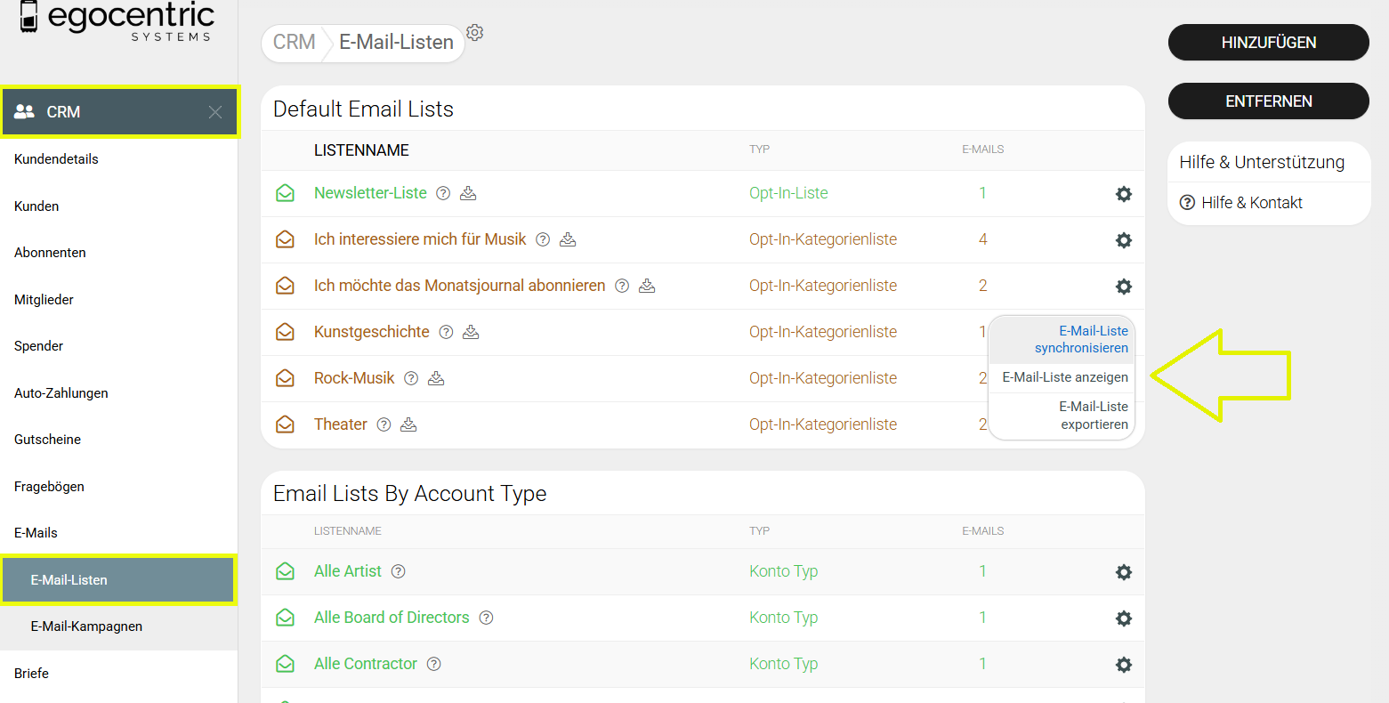The height and width of the screenshot is (703, 1389).
Task: Open gear settings for Newsletter-Liste row
Action: click(1123, 194)
